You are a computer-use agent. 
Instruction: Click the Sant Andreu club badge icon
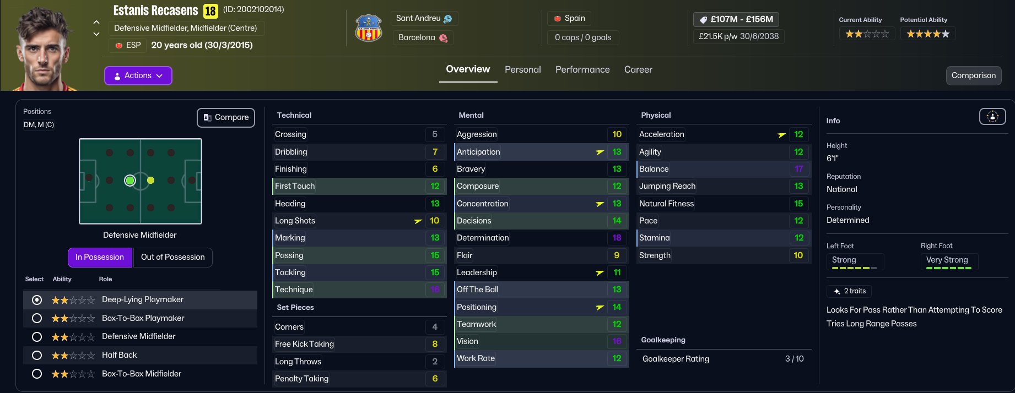tap(369, 28)
